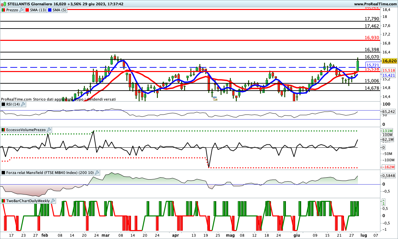Click the 16,398 level label

click(x=372, y=49)
